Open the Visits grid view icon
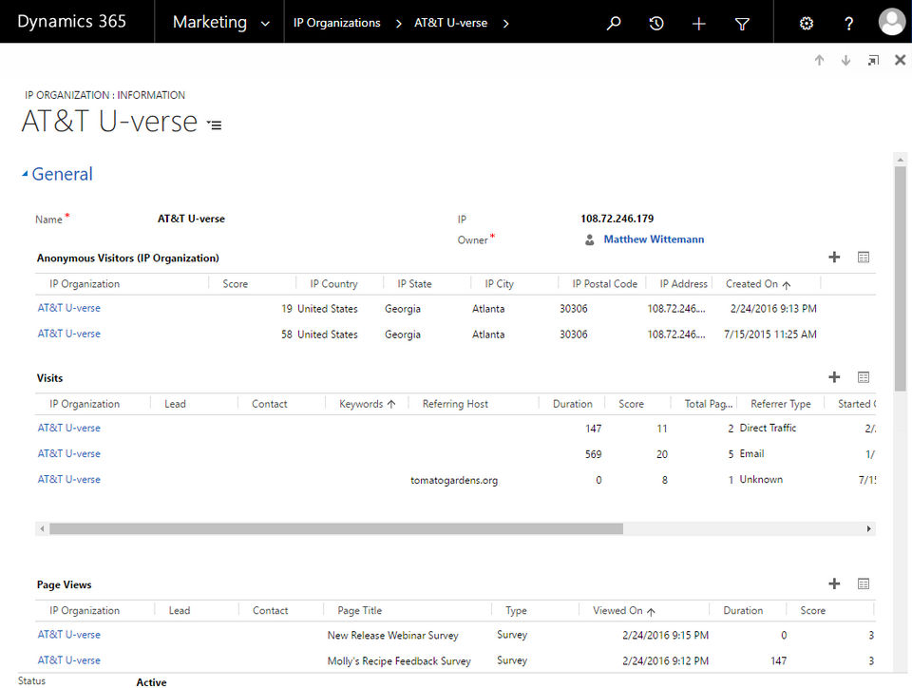 (x=864, y=377)
